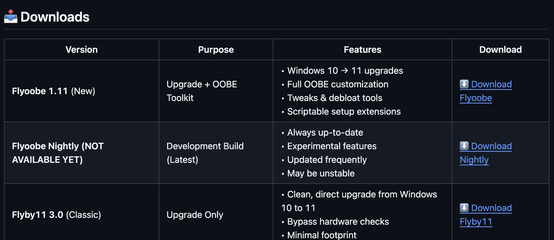Click the Purpose column header
This screenshot has height=240, width=554.
click(216, 50)
